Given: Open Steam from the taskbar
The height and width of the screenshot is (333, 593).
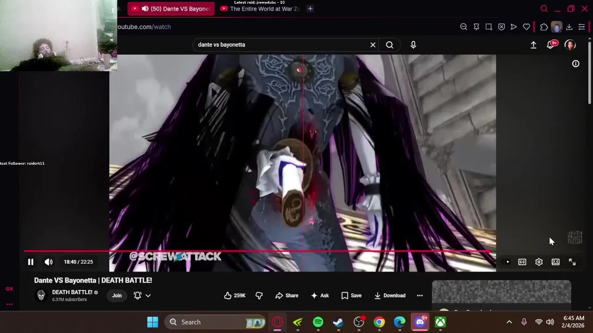Looking at the screenshot, I should coord(338,322).
